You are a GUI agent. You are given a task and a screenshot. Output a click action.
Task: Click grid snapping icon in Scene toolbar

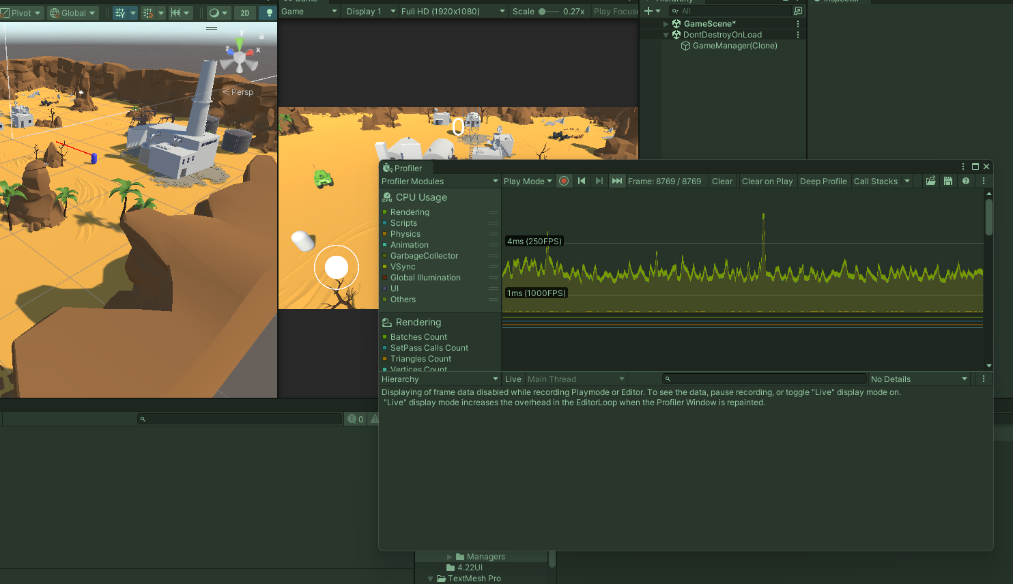tap(148, 13)
